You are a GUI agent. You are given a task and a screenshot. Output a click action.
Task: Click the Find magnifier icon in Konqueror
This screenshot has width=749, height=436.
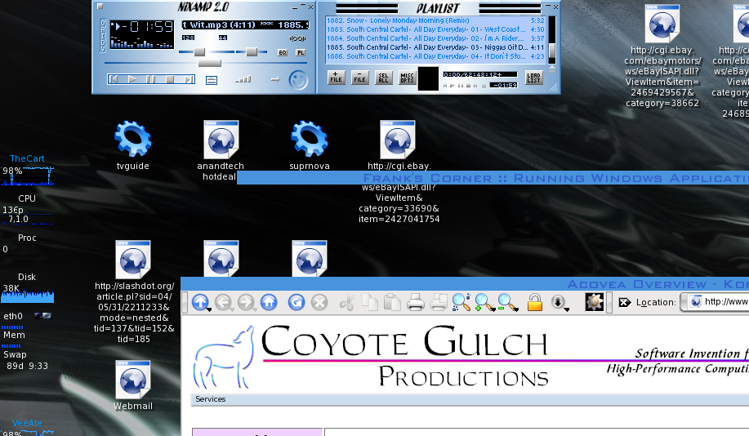point(461,302)
